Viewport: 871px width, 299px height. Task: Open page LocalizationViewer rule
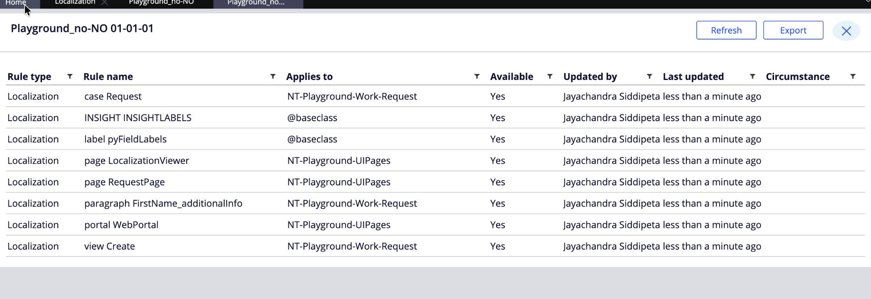tap(137, 161)
